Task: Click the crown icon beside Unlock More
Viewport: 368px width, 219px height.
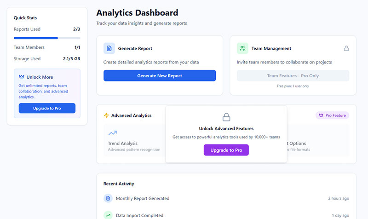Action: [x=21, y=77]
